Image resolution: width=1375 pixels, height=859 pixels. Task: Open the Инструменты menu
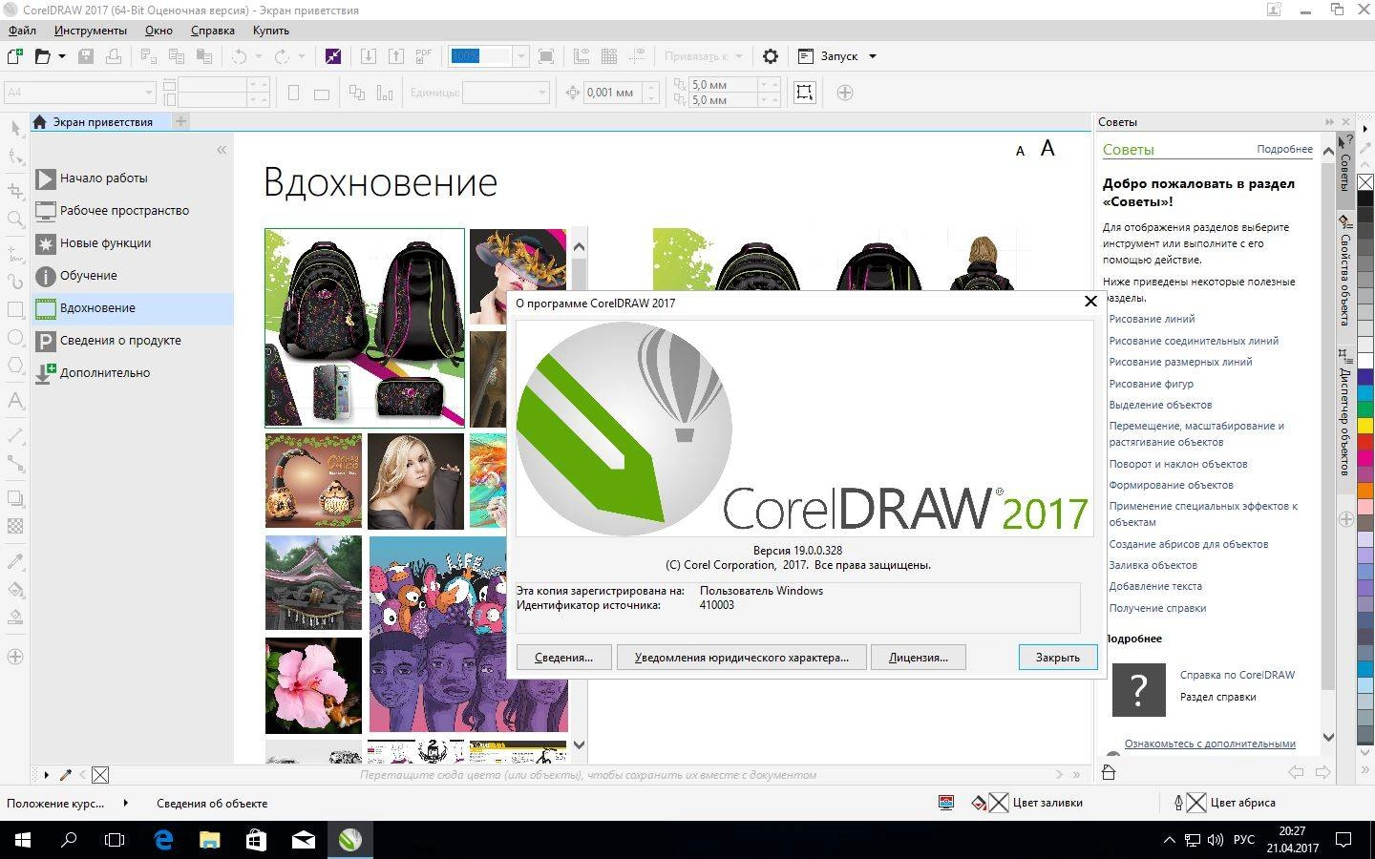(x=91, y=31)
